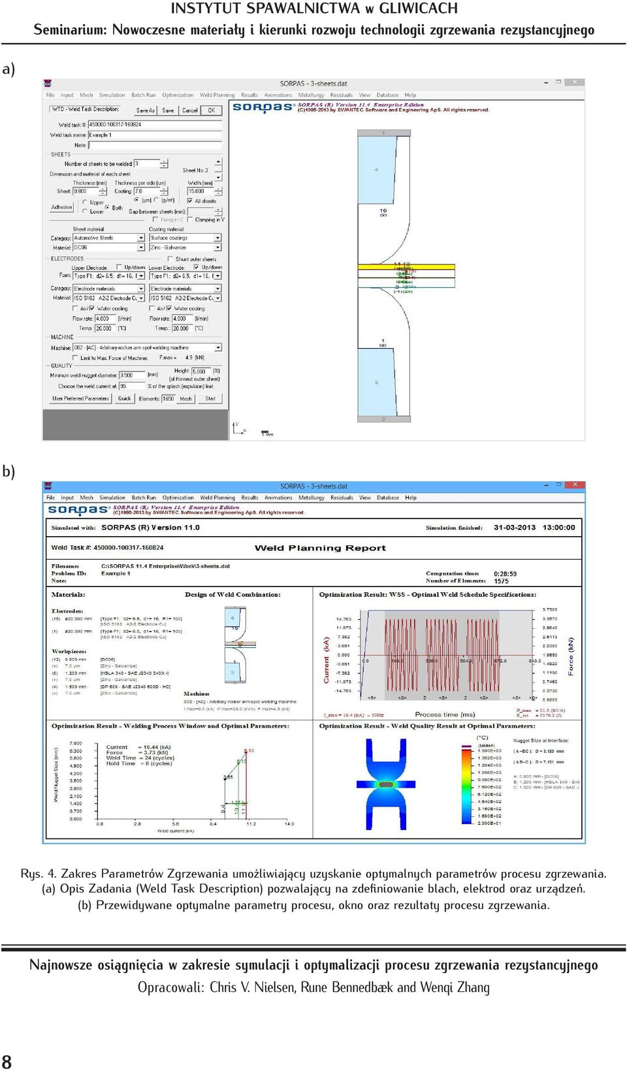Open Results menu in the lower SORPAS window
This screenshot has height=1071, width=627.
pos(249,498)
